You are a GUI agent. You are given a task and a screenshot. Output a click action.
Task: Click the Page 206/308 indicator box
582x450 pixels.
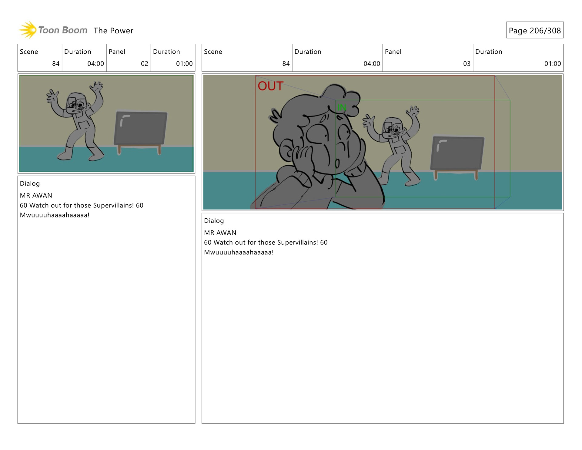pos(534,30)
